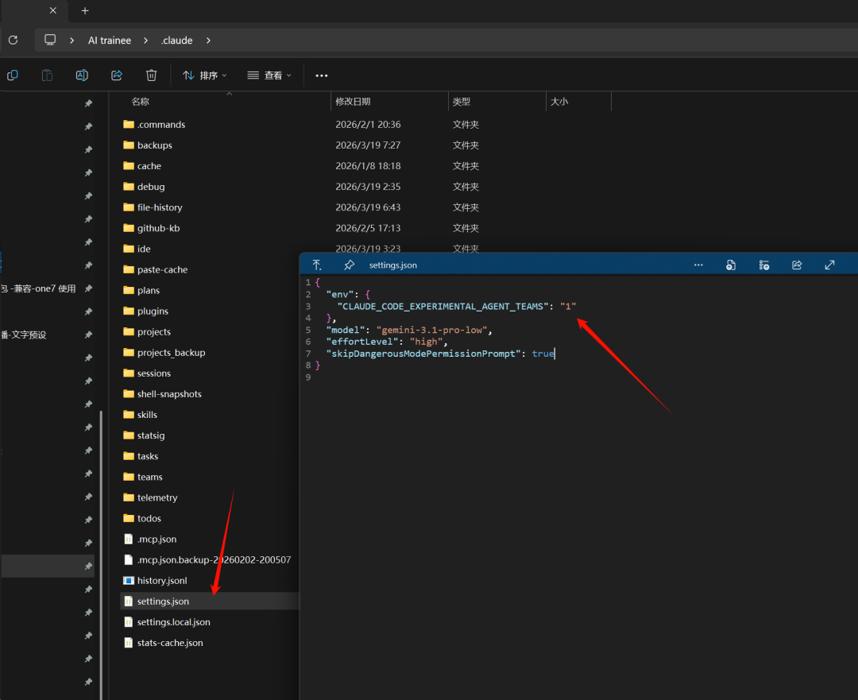The width and height of the screenshot is (858, 700).
Task: Click the share icon in the preview header
Action: [x=797, y=265]
